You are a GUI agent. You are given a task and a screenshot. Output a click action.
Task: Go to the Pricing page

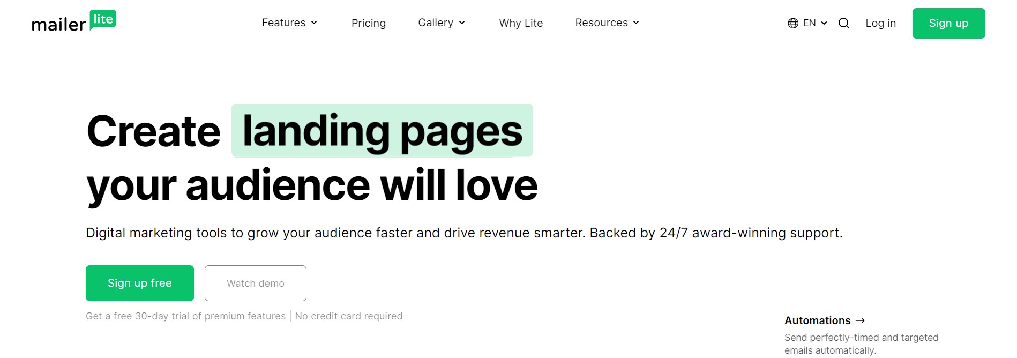click(369, 23)
